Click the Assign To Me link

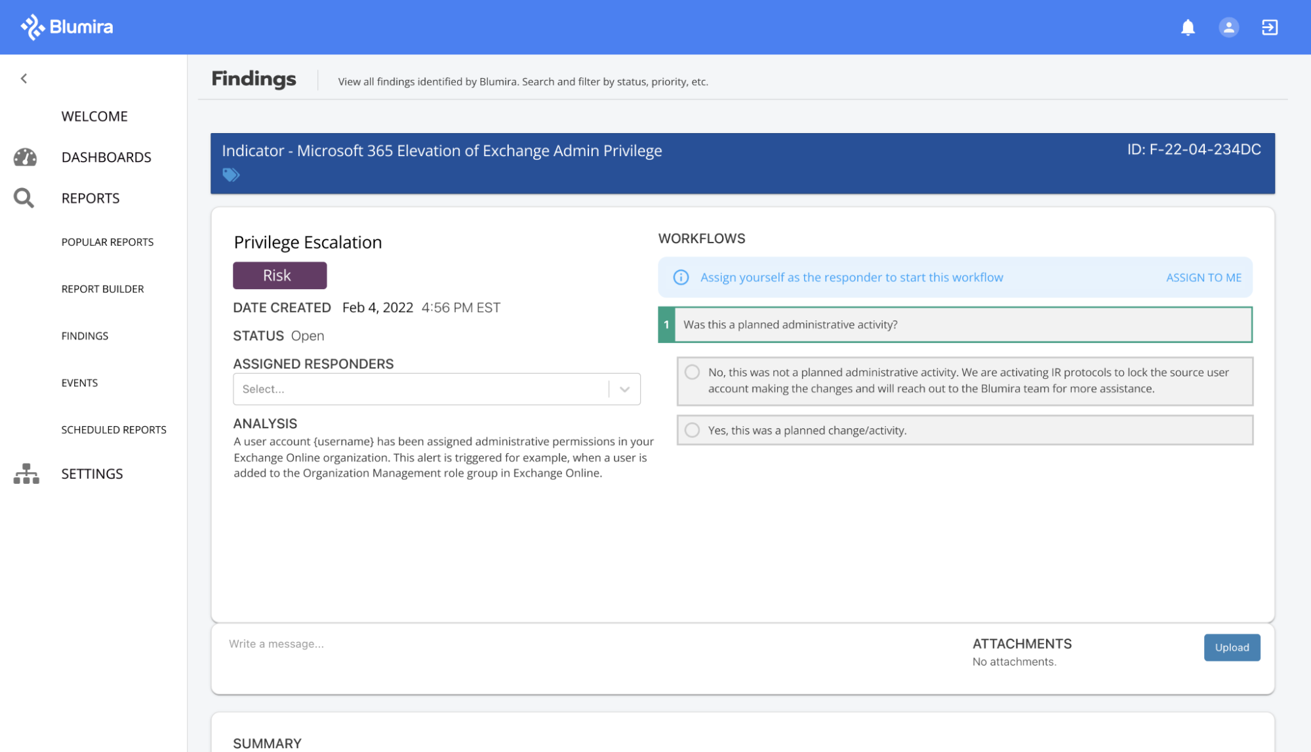(x=1203, y=277)
